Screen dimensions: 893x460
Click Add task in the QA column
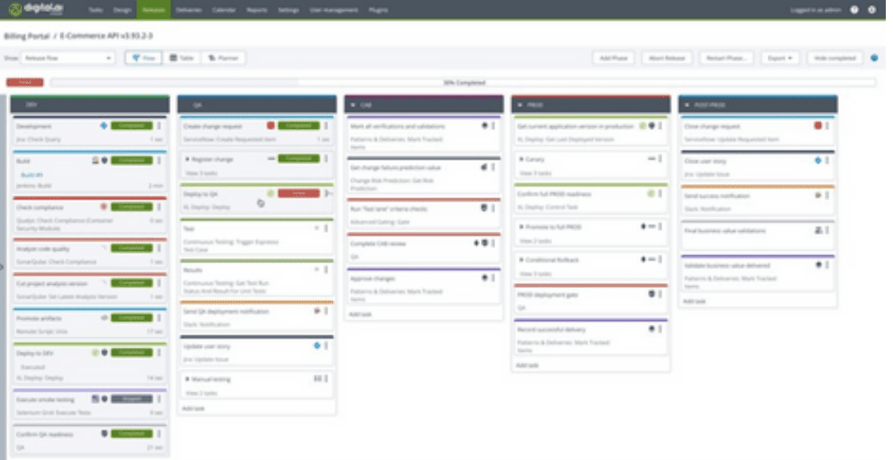pos(193,409)
